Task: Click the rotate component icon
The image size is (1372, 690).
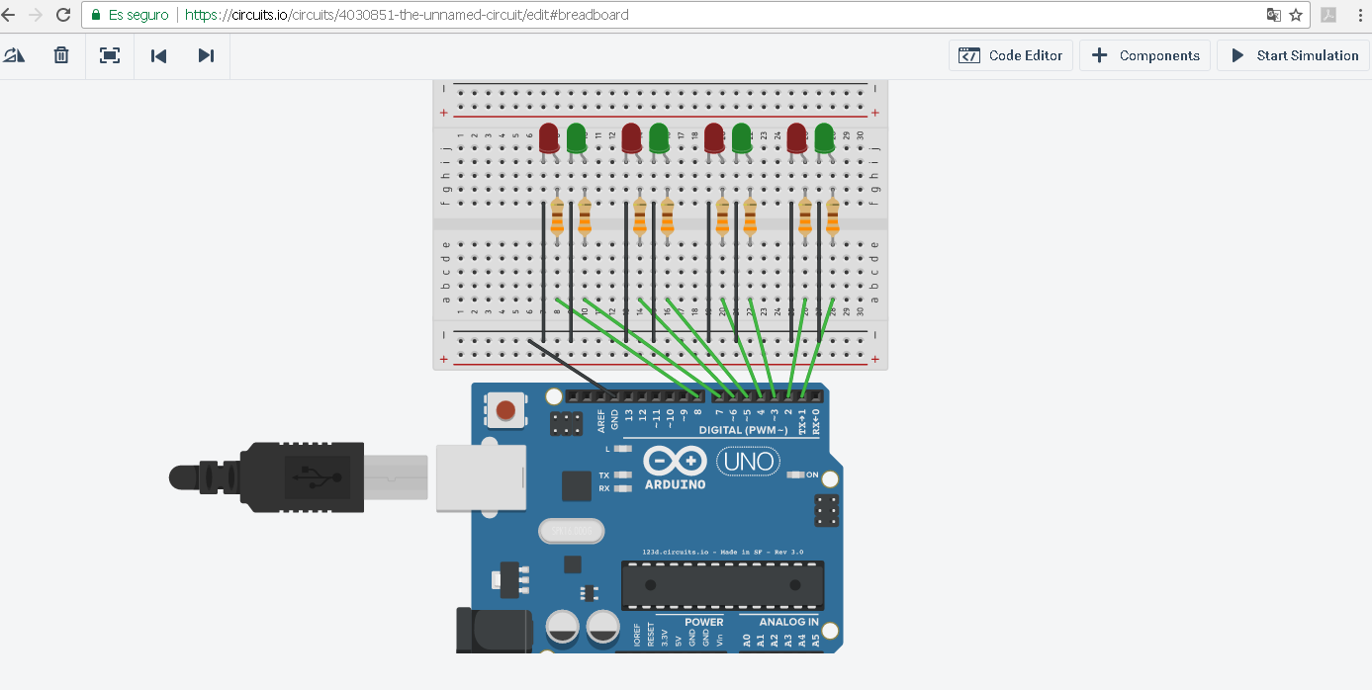Action: tap(14, 55)
